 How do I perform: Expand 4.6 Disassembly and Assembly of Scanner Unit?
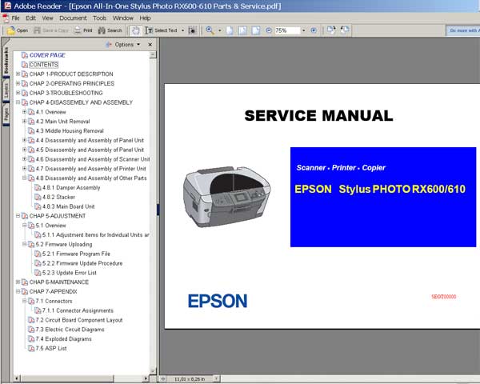coord(24,159)
